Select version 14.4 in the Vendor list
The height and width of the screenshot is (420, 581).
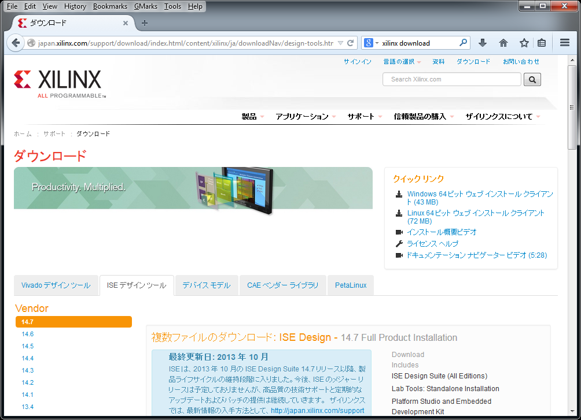pyautogui.click(x=27, y=359)
